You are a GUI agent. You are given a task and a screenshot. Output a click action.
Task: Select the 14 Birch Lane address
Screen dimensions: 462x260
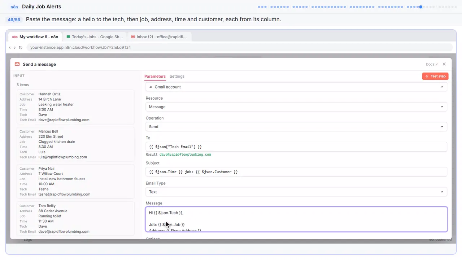coord(50,99)
